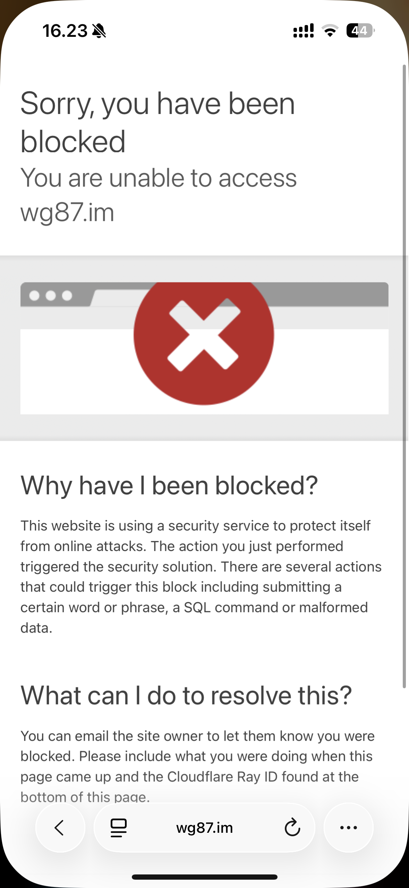Screen dimensions: 409x888
Task: Tap the 'Sorry, you have been blocked' heading
Action: pyautogui.click(x=158, y=122)
